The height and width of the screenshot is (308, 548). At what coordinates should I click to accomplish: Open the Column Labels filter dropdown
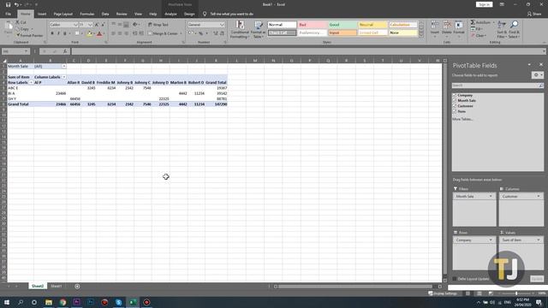[x=64, y=77]
